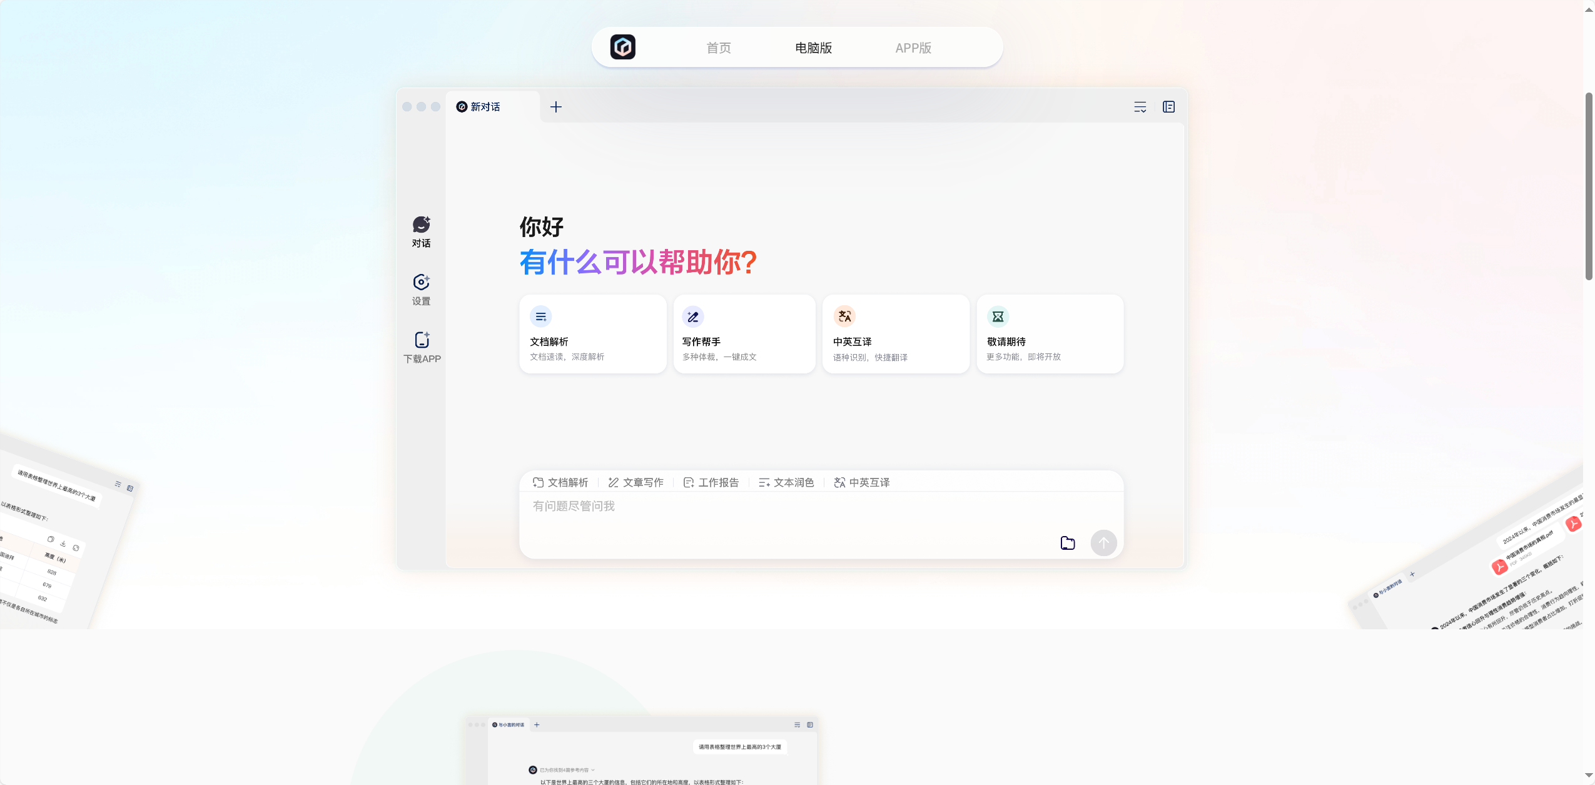Click the 写作帮手 pencil icon
Viewport: 1595px width, 785px height.
(693, 317)
